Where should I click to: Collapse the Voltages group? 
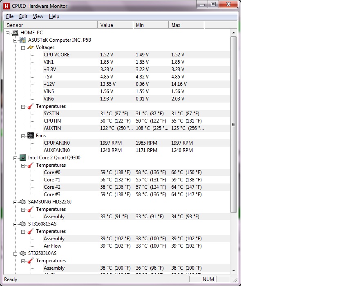pyautogui.click(x=23, y=48)
